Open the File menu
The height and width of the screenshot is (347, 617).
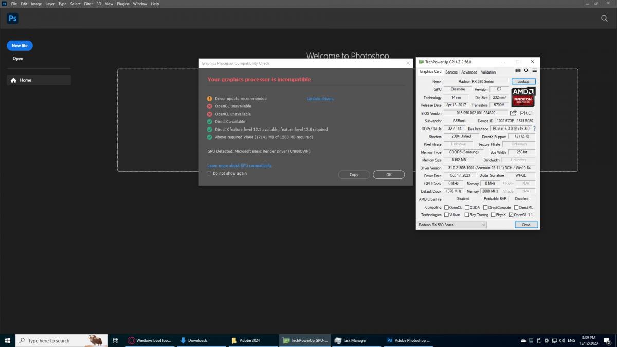click(14, 4)
